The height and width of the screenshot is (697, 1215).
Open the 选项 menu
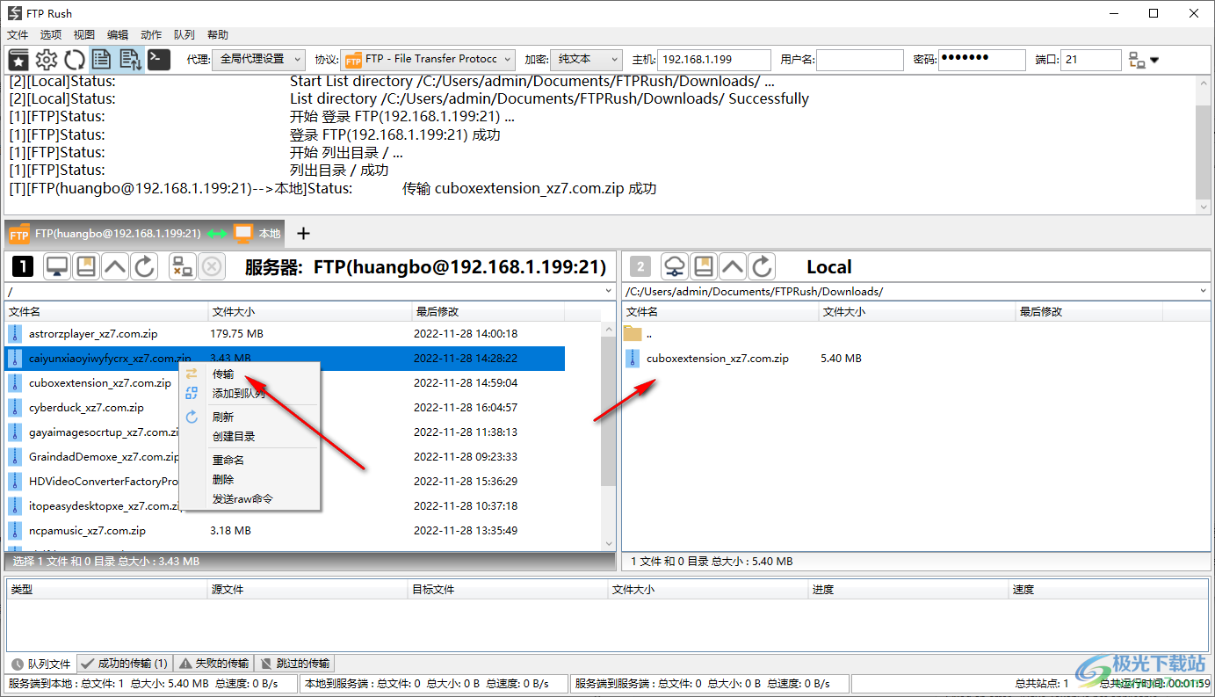(51, 35)
